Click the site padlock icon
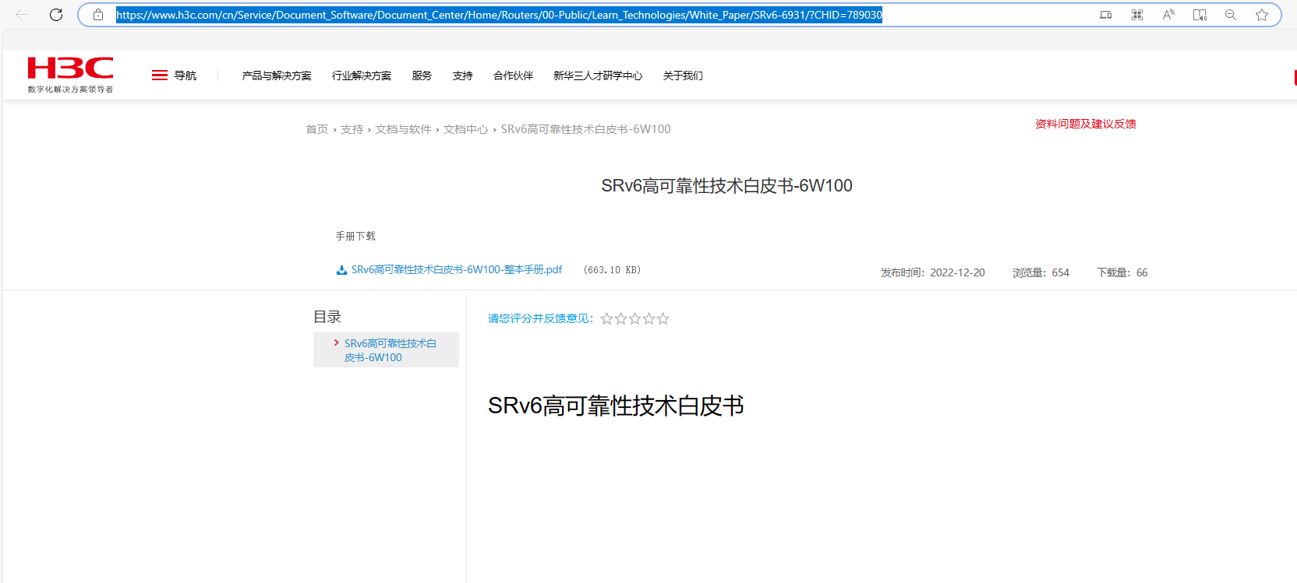This screenshot has width=1297, height=583. pyautogui.click(x=98, y=15)
